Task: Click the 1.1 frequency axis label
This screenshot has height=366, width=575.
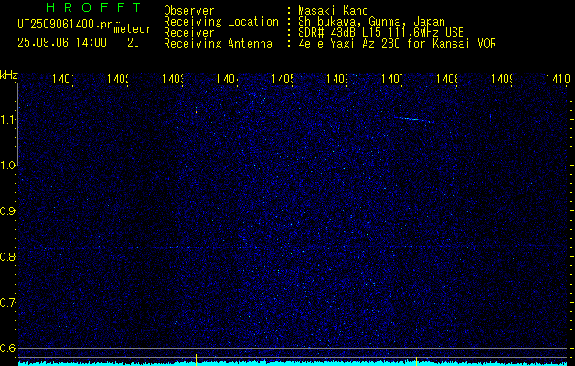Action: pos(7,120)
